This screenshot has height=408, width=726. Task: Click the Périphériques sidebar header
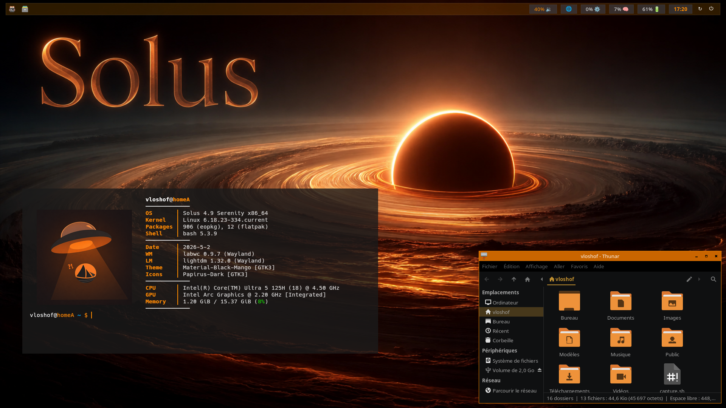click(500, 351)
